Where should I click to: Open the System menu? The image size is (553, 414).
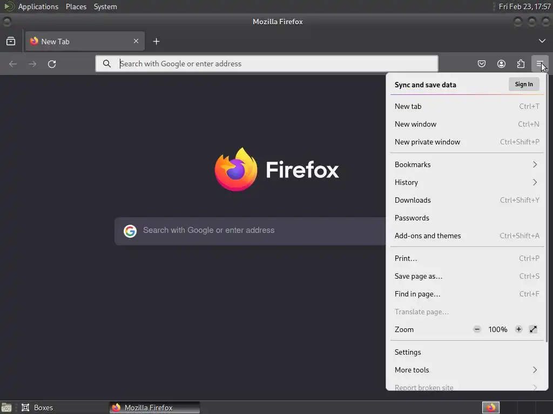tap(105, 6)
